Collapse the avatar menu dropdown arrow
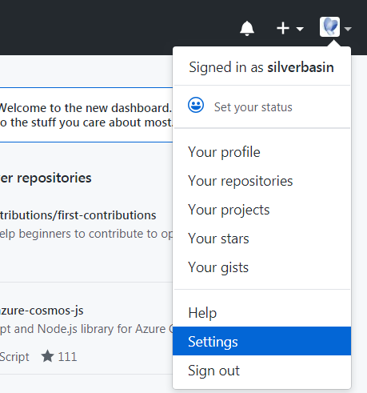 point(348,29)
